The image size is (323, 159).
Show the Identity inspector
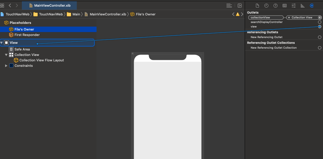[x=284, y=6]
